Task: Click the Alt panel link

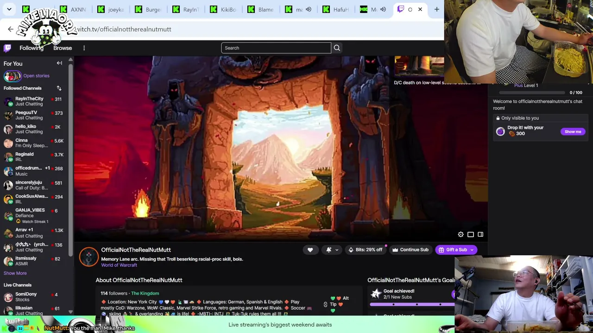Action: coord(346,298)
